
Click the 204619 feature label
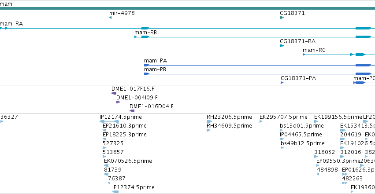(x=351, y=135)
